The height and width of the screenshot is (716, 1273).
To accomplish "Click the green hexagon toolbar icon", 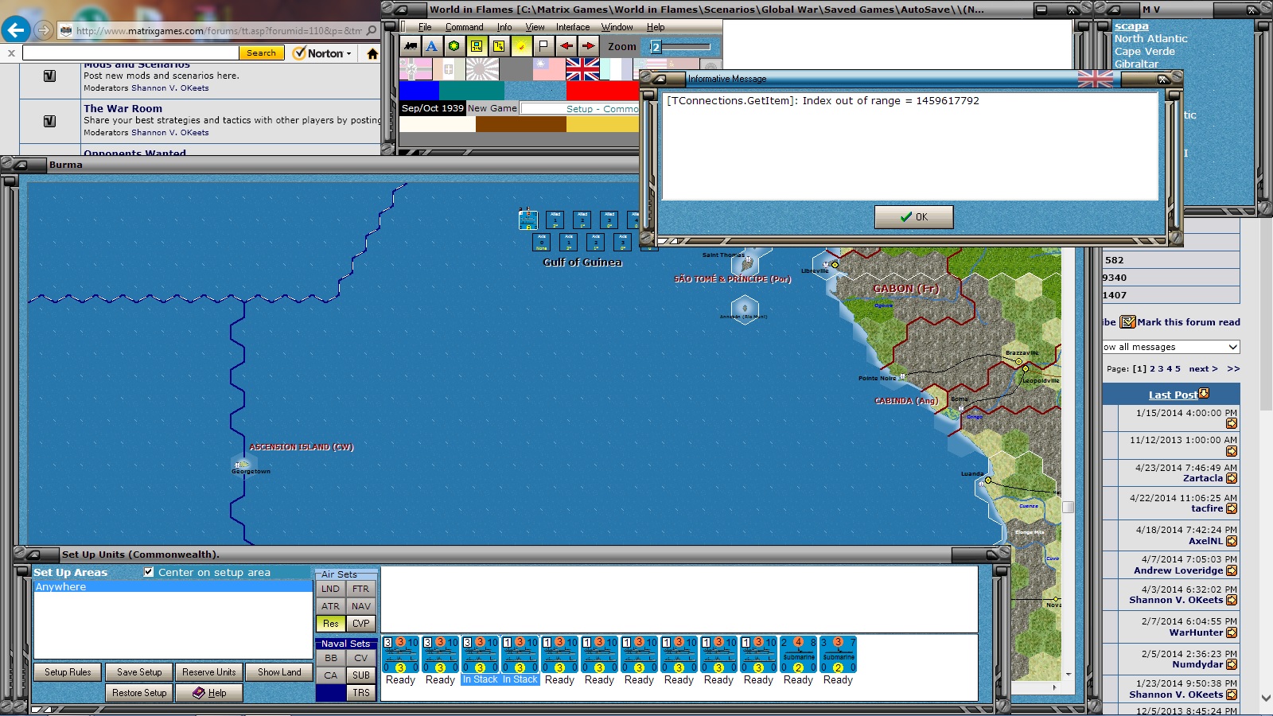I will (454, 46).
